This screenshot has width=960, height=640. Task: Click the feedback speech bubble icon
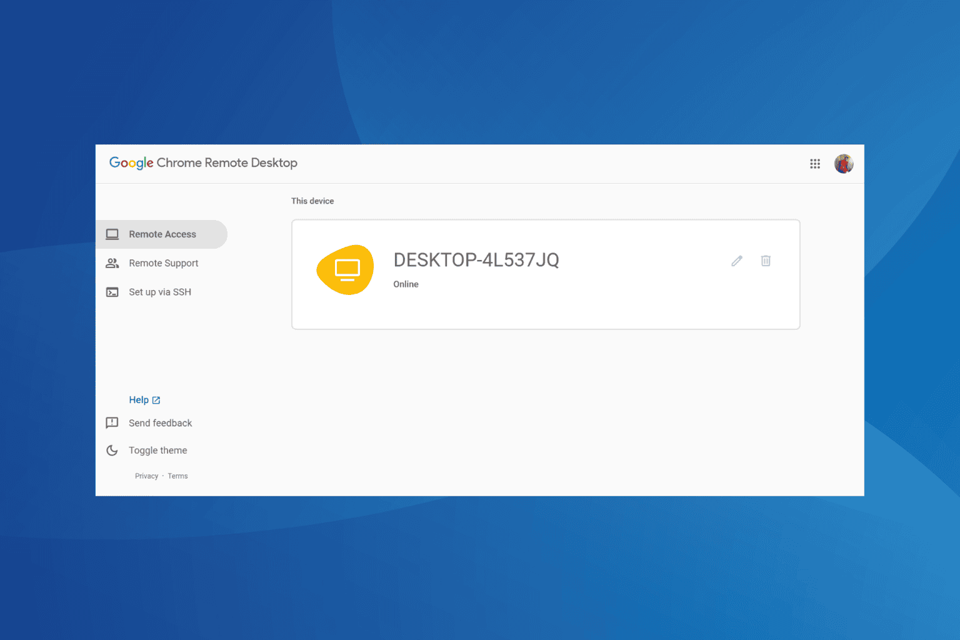point(112,423)
